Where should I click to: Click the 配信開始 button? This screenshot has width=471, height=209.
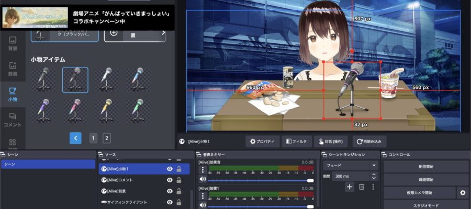point(426,167)
